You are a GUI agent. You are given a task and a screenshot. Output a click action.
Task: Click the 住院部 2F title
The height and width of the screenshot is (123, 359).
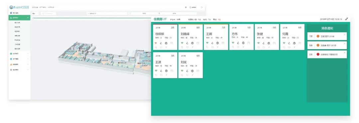point(160,19)
